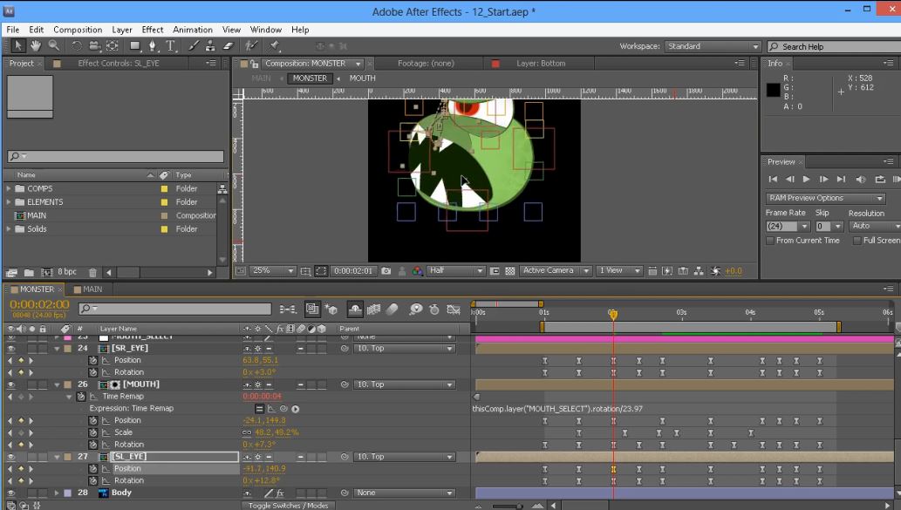Hide the MOUTH layer eye toggle

click(x=11, y=384)
